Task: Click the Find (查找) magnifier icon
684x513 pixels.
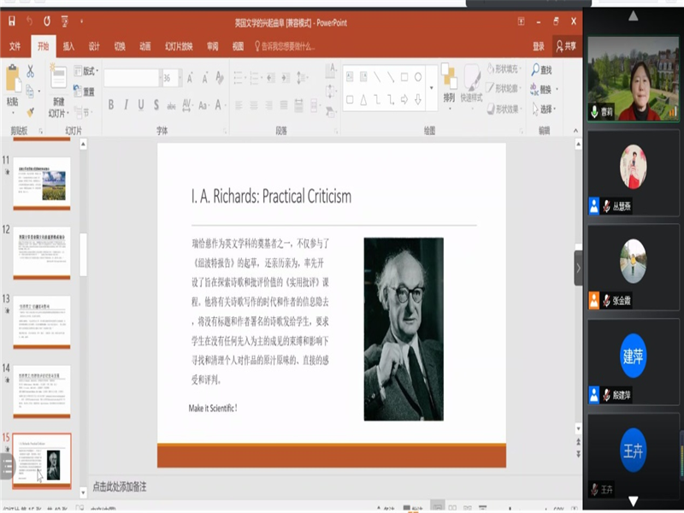Action: click(x=534, y=70)
